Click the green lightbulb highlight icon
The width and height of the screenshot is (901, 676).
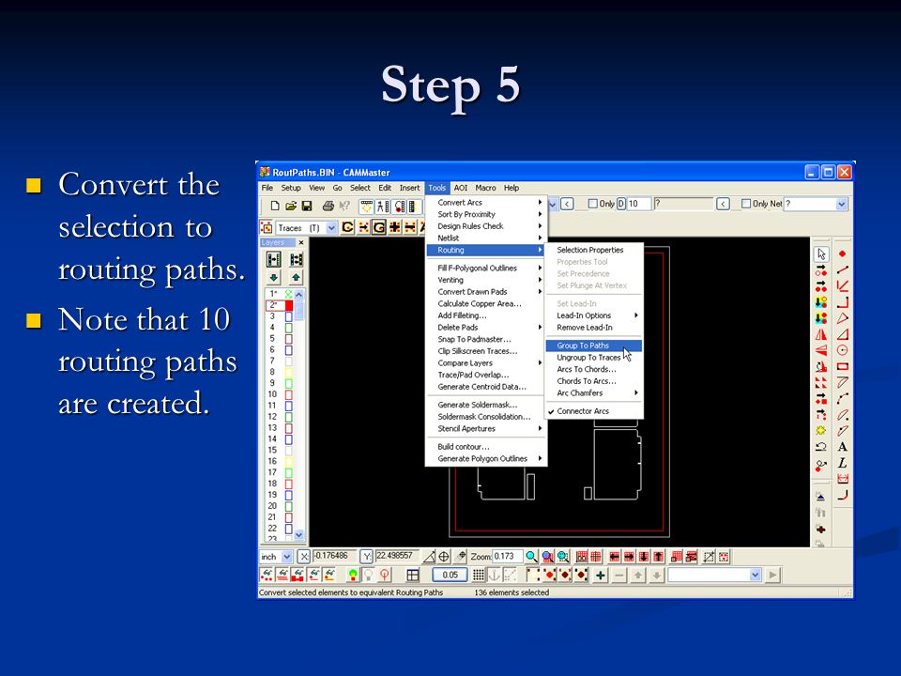coord(353,575)
